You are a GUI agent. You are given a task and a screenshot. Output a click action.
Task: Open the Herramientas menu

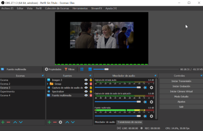(80, 9)
